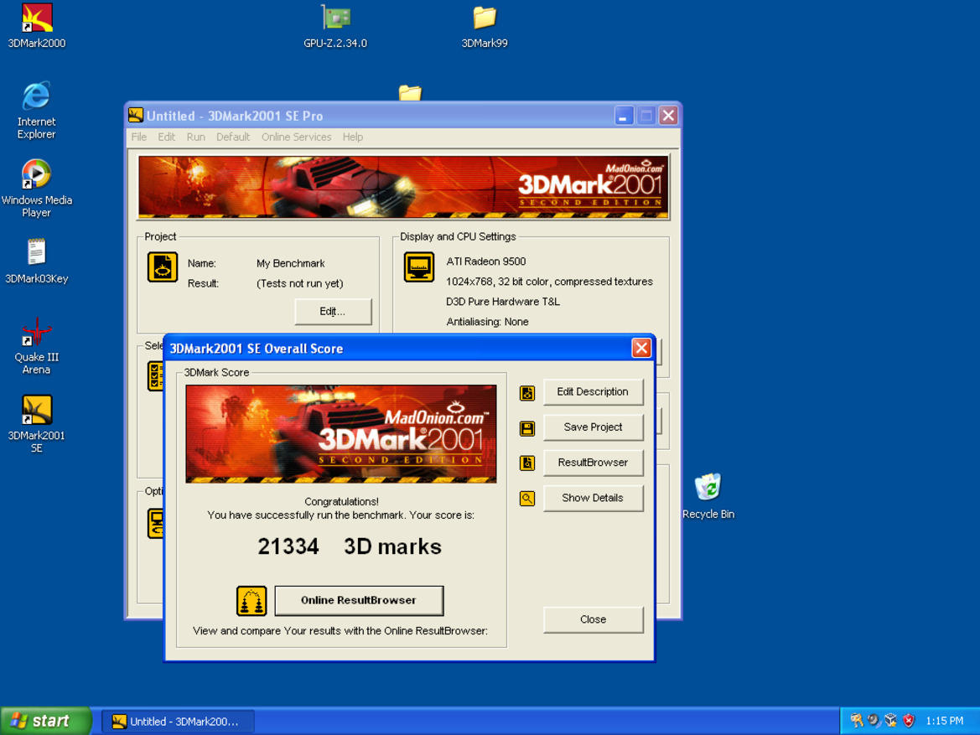Image resolution: width=980 pixels, height=735 pixels.
Task: Click the Save Project button
Action: [594, 427]
